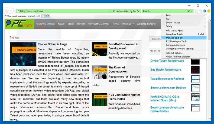This screenshot has height=124, width=214.
Task: Click the Favorites star icon
Action: point(201,11)
